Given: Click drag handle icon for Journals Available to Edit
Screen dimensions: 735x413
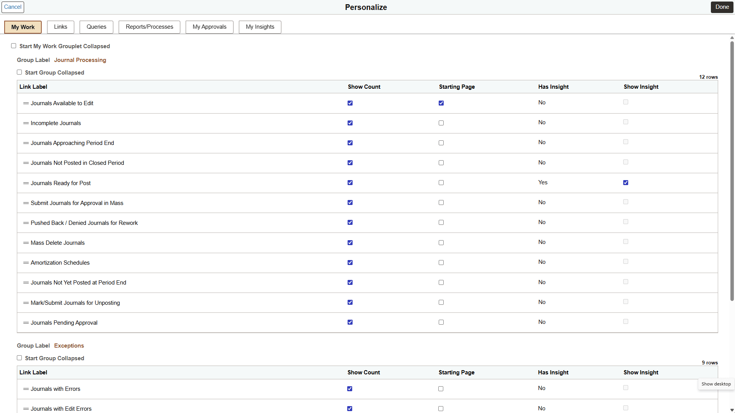Looking at the screenshot, I should (26, 103).
